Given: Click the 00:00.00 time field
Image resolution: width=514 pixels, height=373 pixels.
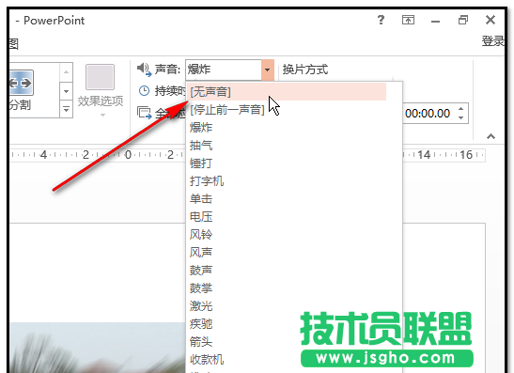Looking at the screenshot, I should [x=428, y=114].
